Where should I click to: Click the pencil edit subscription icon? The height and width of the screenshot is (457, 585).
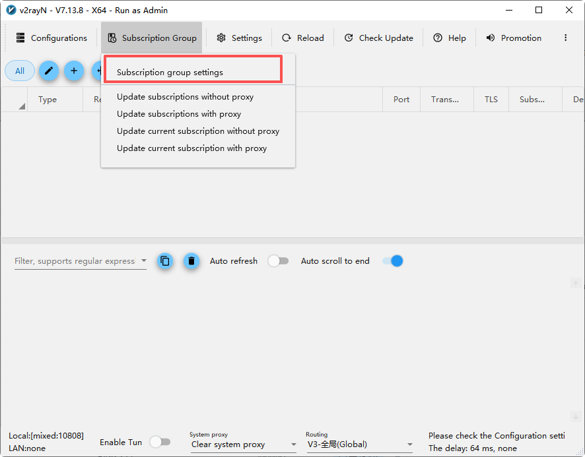49,71
